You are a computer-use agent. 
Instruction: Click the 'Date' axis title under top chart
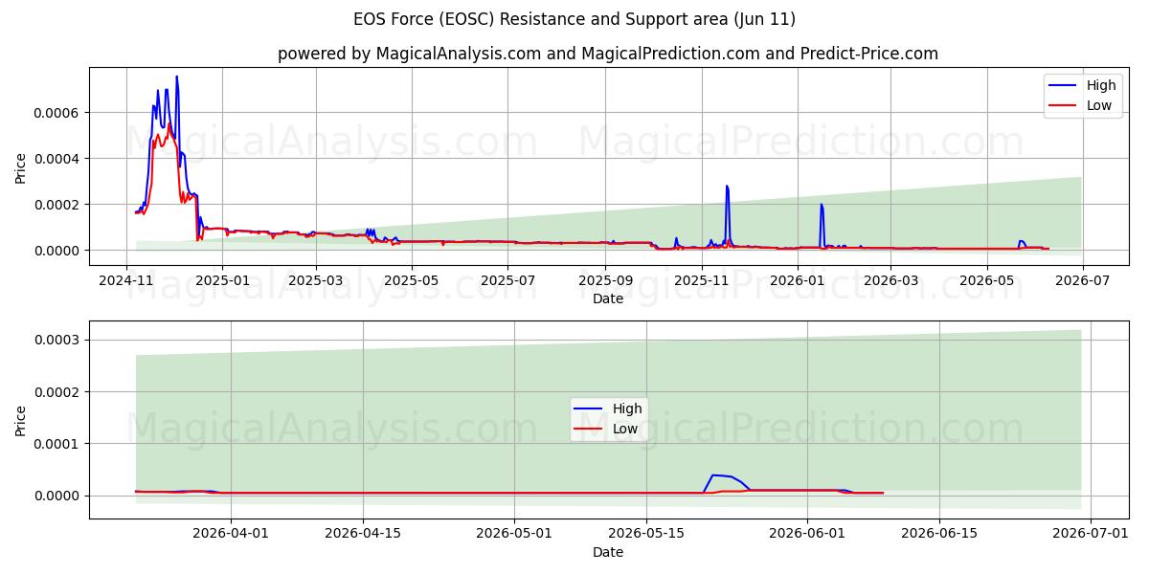(x=608, y=298)
